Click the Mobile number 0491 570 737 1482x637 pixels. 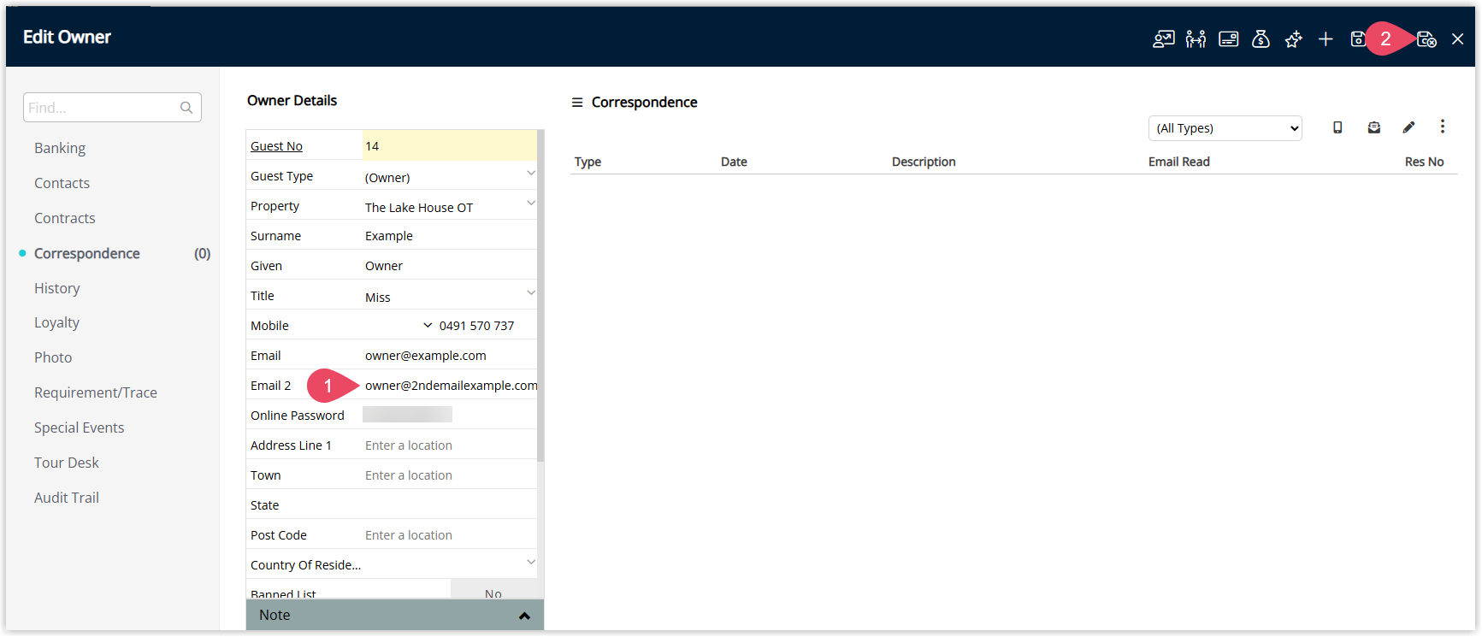pos(476,326)
